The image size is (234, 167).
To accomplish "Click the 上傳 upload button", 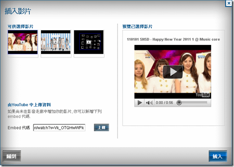I will [102, 128].
